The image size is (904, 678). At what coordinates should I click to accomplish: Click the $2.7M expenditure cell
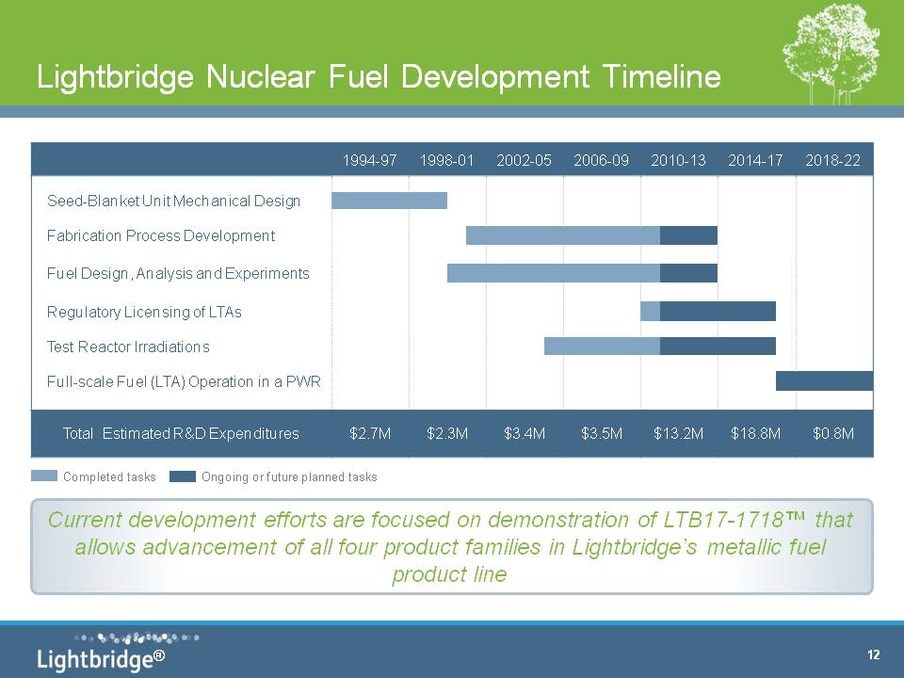tap(370, 433)
